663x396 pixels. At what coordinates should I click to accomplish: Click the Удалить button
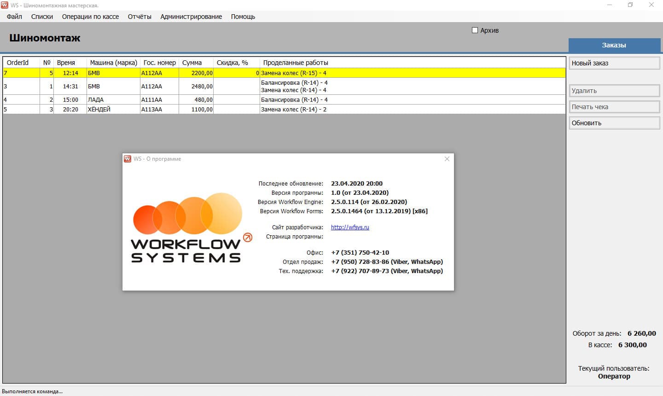click(x=614, y=91)
